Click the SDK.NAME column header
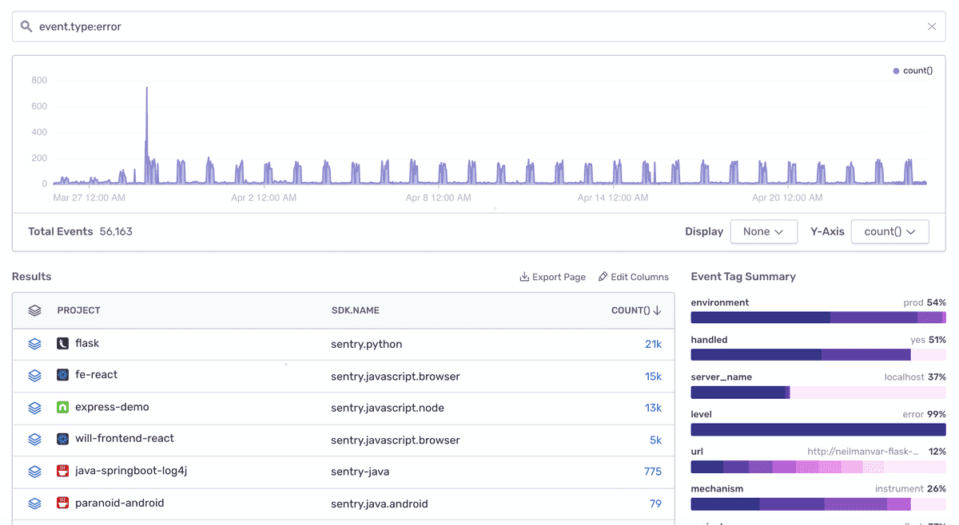This screenshot has height=525, width=959. coord(355,310)
